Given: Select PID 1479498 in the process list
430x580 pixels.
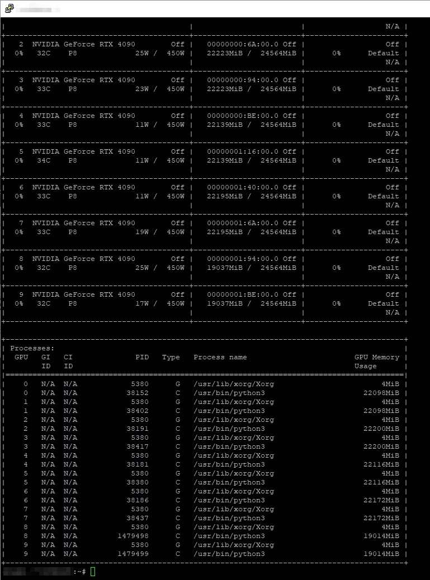Looking at the screenshot, I should 133,536.
